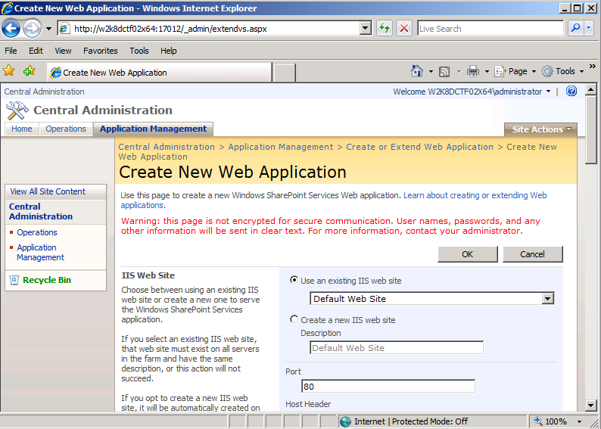The width and height of the screenshot is (601, 429).
Task: Click the RSS Feeds icon
Action: point(444,72)
